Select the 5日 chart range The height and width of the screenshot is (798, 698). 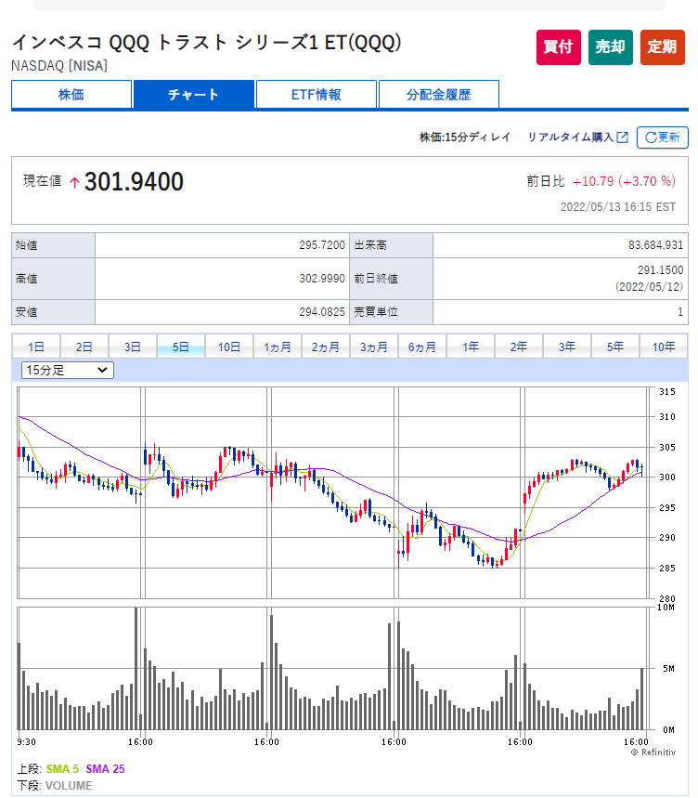click(x=180, y=347)
